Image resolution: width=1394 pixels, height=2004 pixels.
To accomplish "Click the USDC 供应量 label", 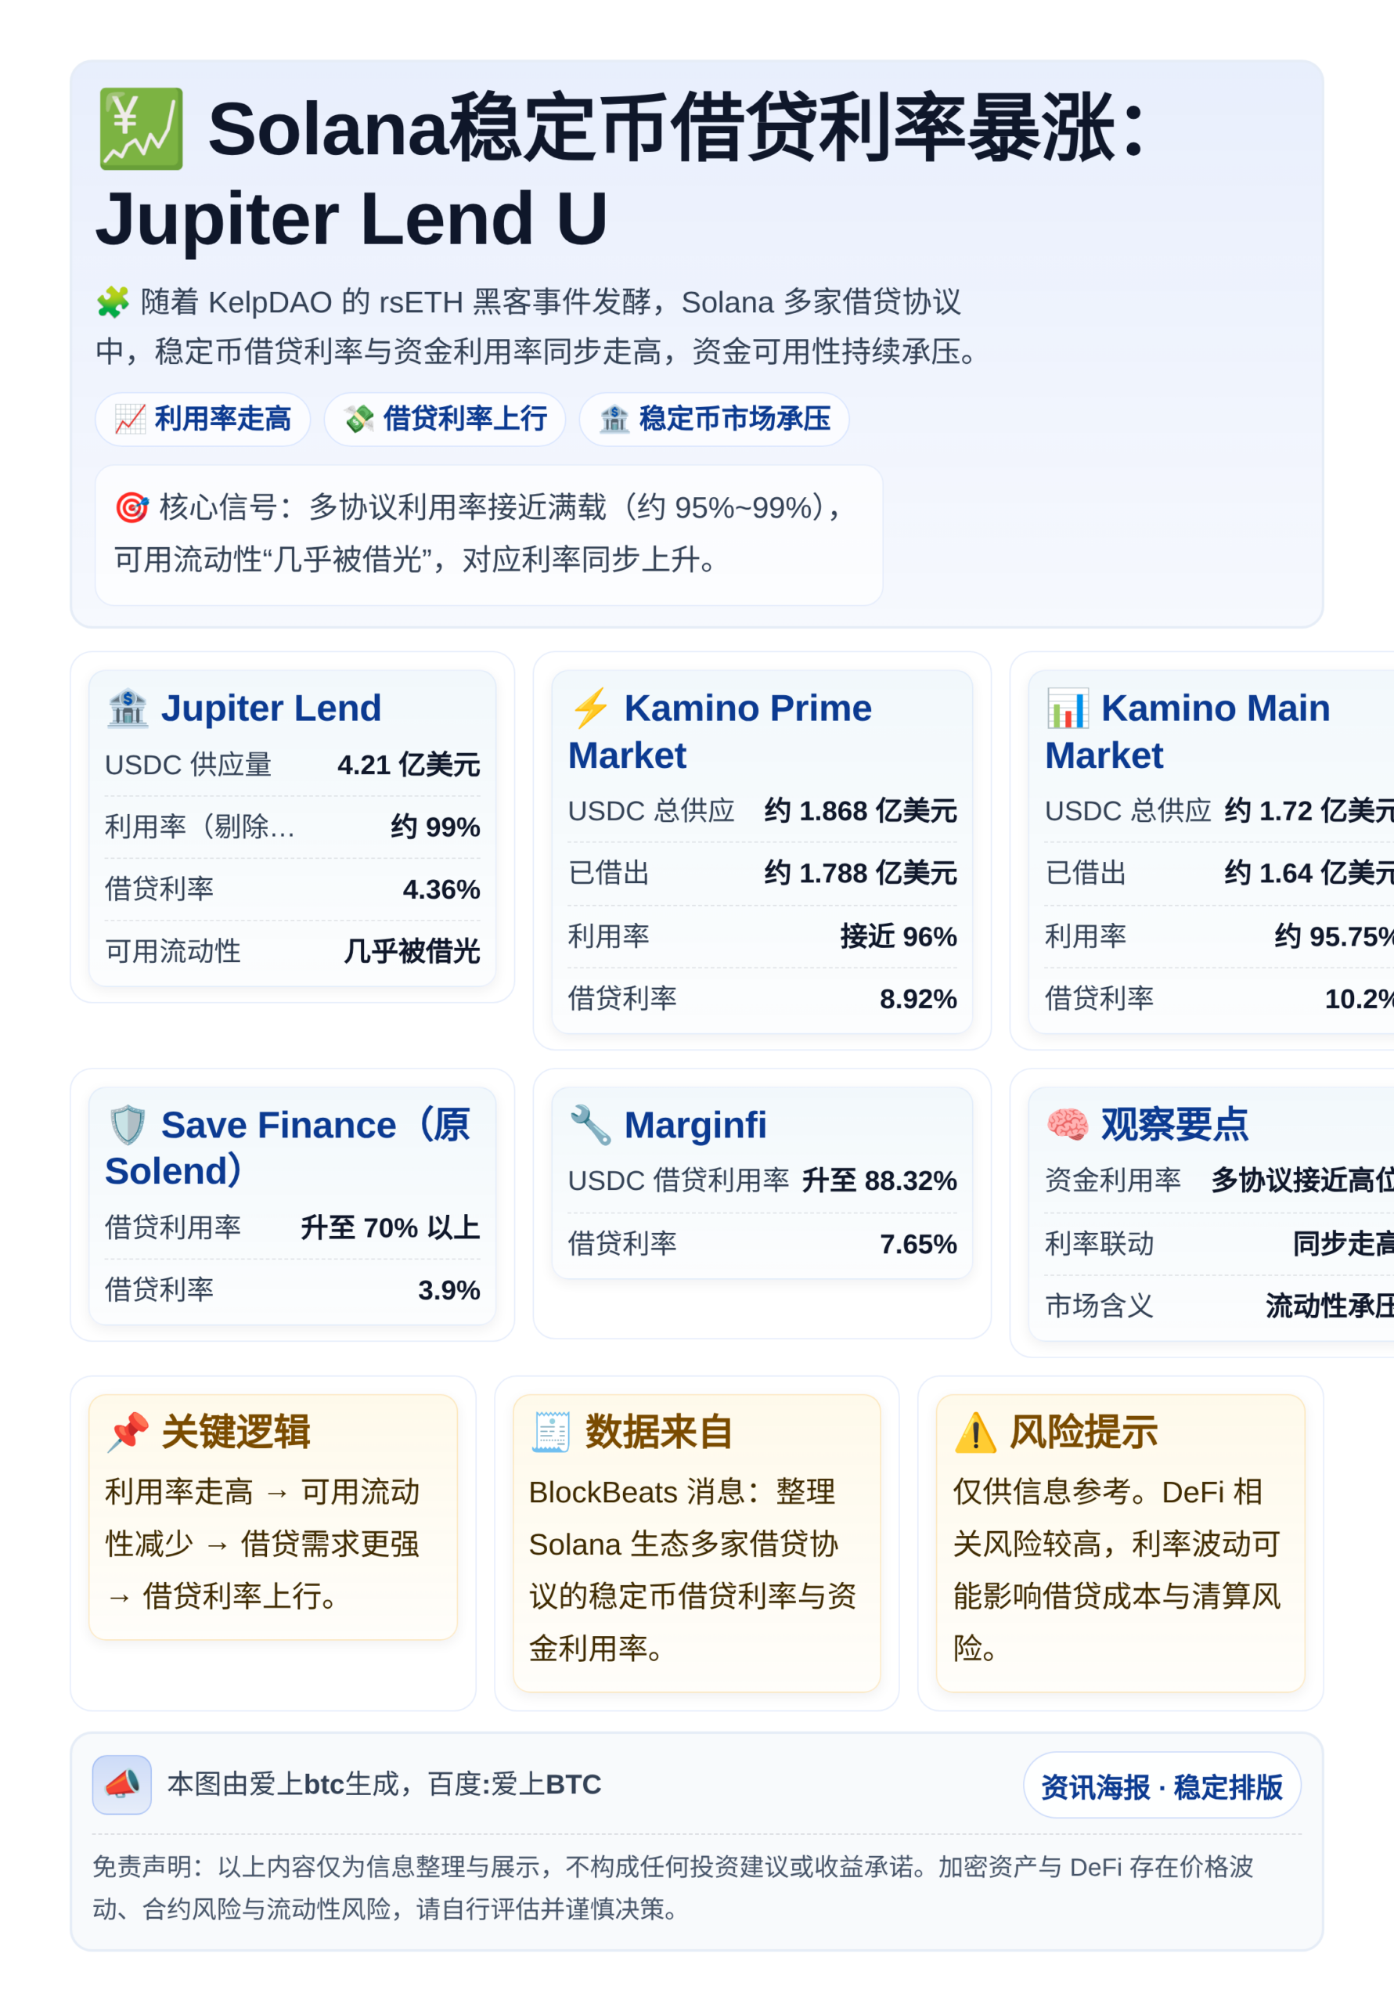I will tap(189, 766).
